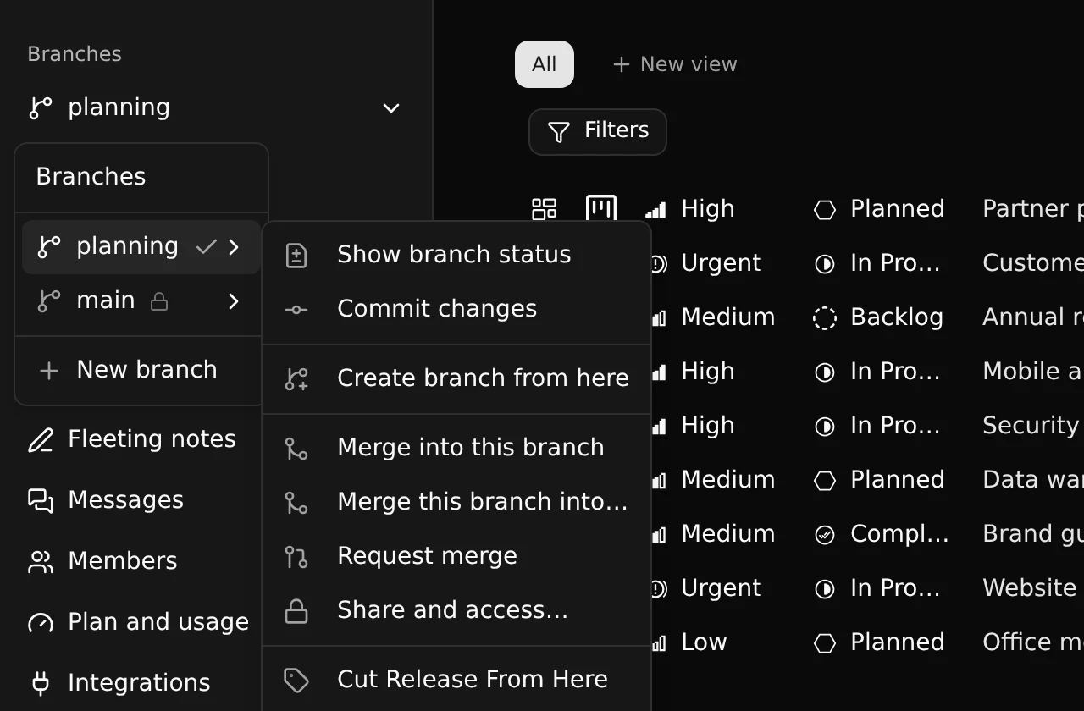Click the Fleeting notes pencil icon
The image size is (1084, 711).
pos(41,439)
